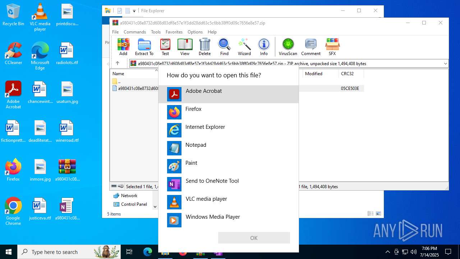Select Windows Media Player option
460x259 pixels.
click(229, 220)
